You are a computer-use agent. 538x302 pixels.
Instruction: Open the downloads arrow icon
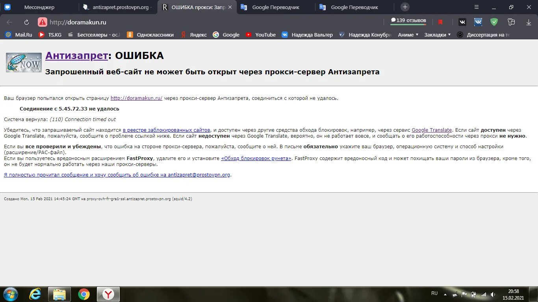click(x=529, y=22)
